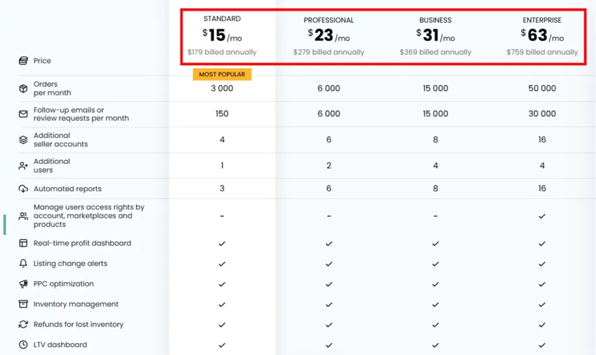Click the '$179 billed annually' text

pos(222,52)
